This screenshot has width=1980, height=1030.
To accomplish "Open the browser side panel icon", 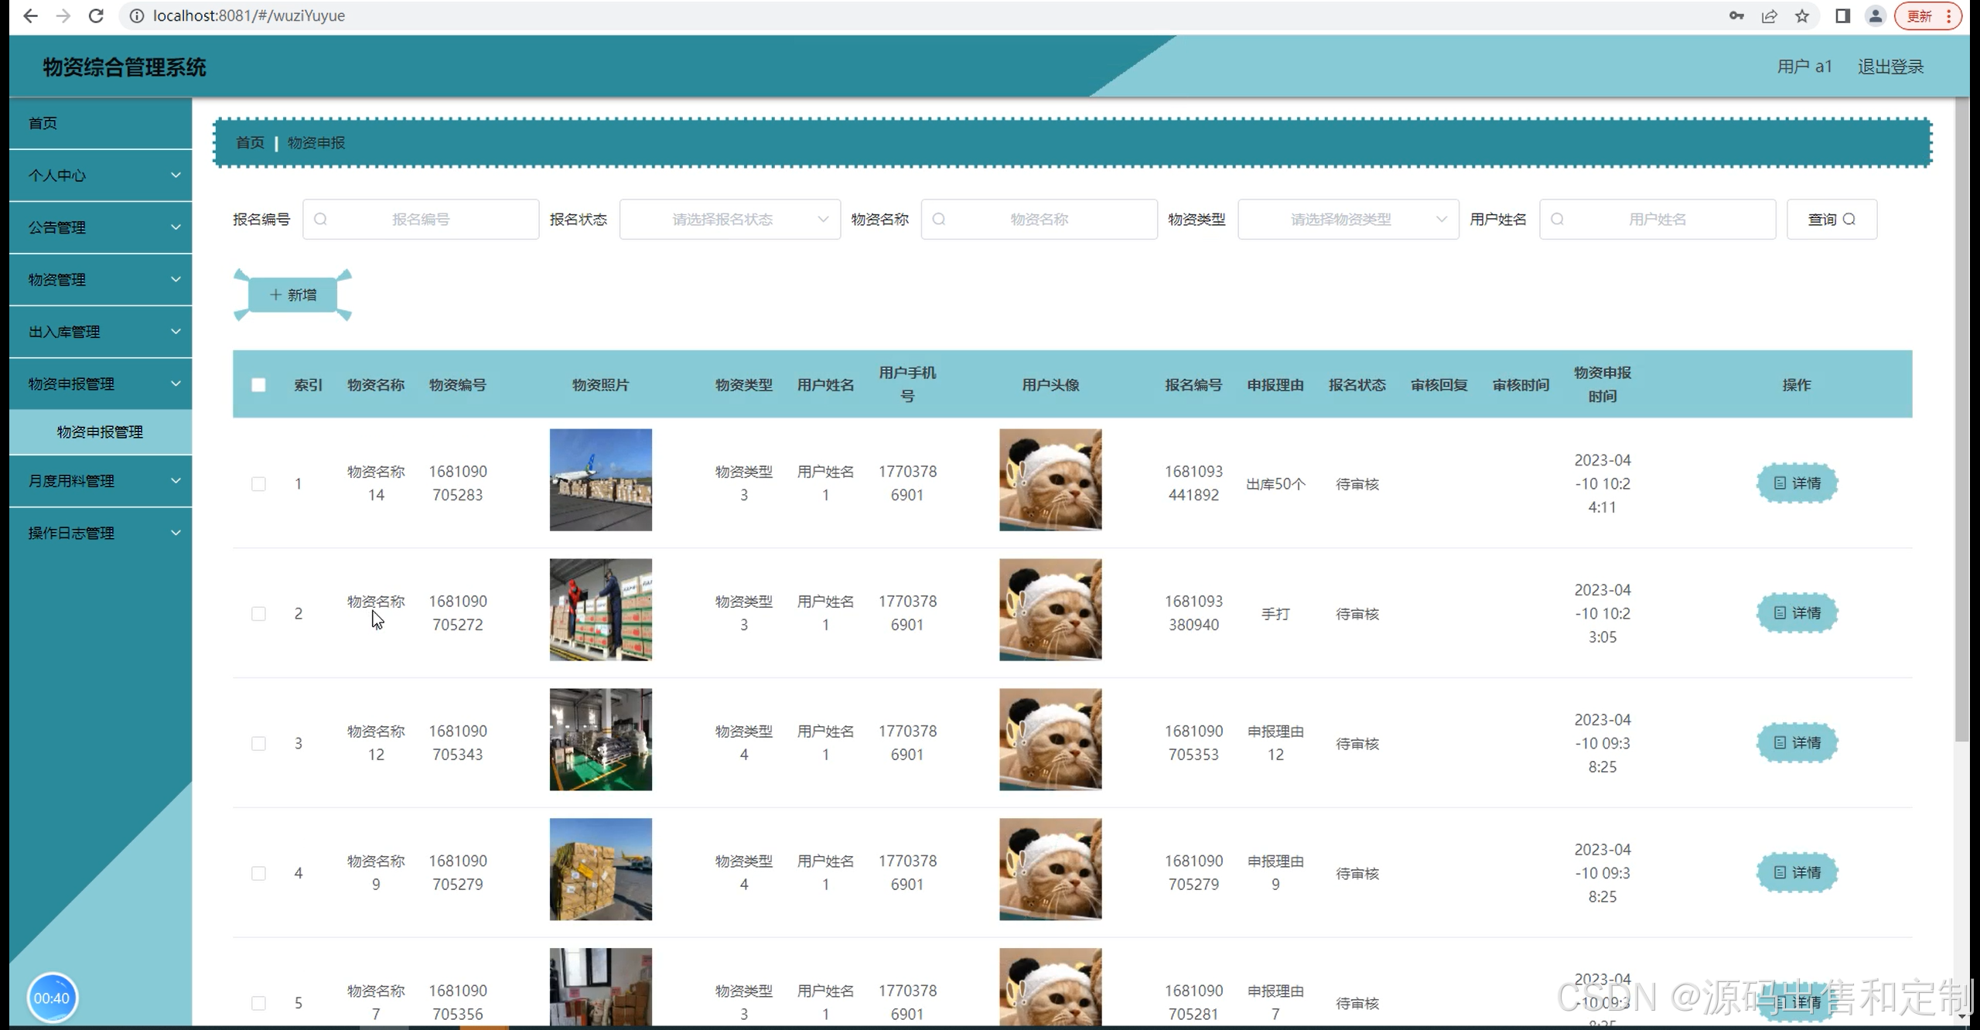I will (x=1842, y=15).
